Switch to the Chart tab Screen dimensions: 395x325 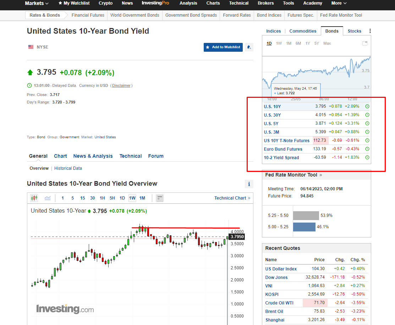pyautogui.click(x=60, y=156)
